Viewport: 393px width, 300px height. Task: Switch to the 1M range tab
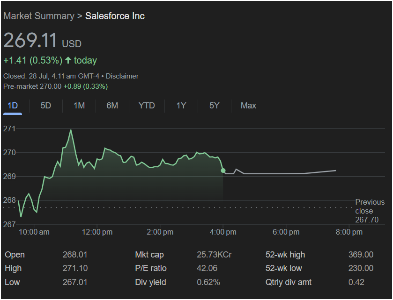point(79,106)
